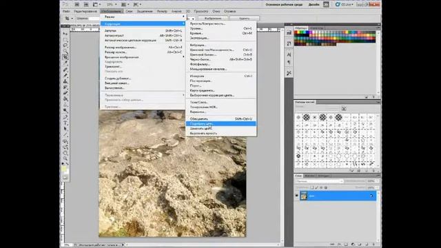The image size is (441, 248).
Task: Choose Кривые from the Коррекция submenu
Action: tap(220, 33)
